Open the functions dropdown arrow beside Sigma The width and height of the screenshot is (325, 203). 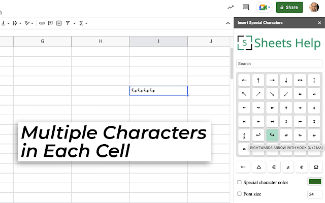86,23
